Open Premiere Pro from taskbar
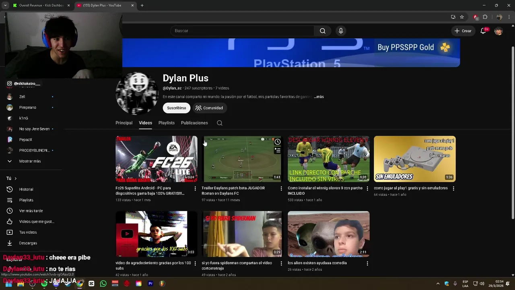The image size is (515, 290). coord(150,284)
